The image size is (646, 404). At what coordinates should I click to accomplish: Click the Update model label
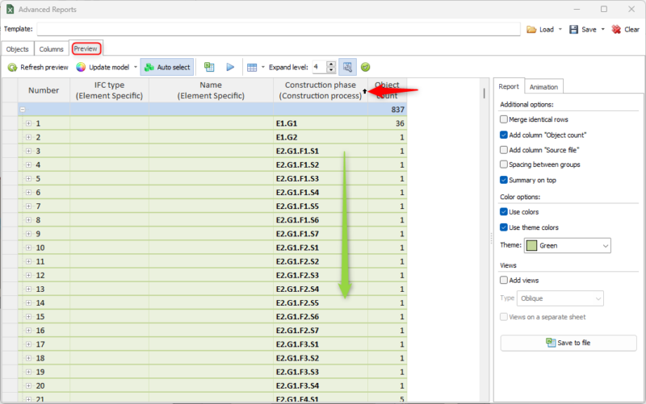tap(109, 67)
